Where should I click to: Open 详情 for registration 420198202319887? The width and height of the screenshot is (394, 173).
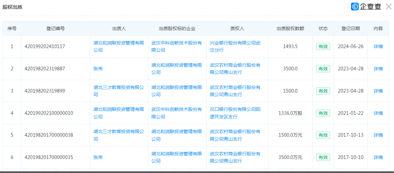(378, 69)
